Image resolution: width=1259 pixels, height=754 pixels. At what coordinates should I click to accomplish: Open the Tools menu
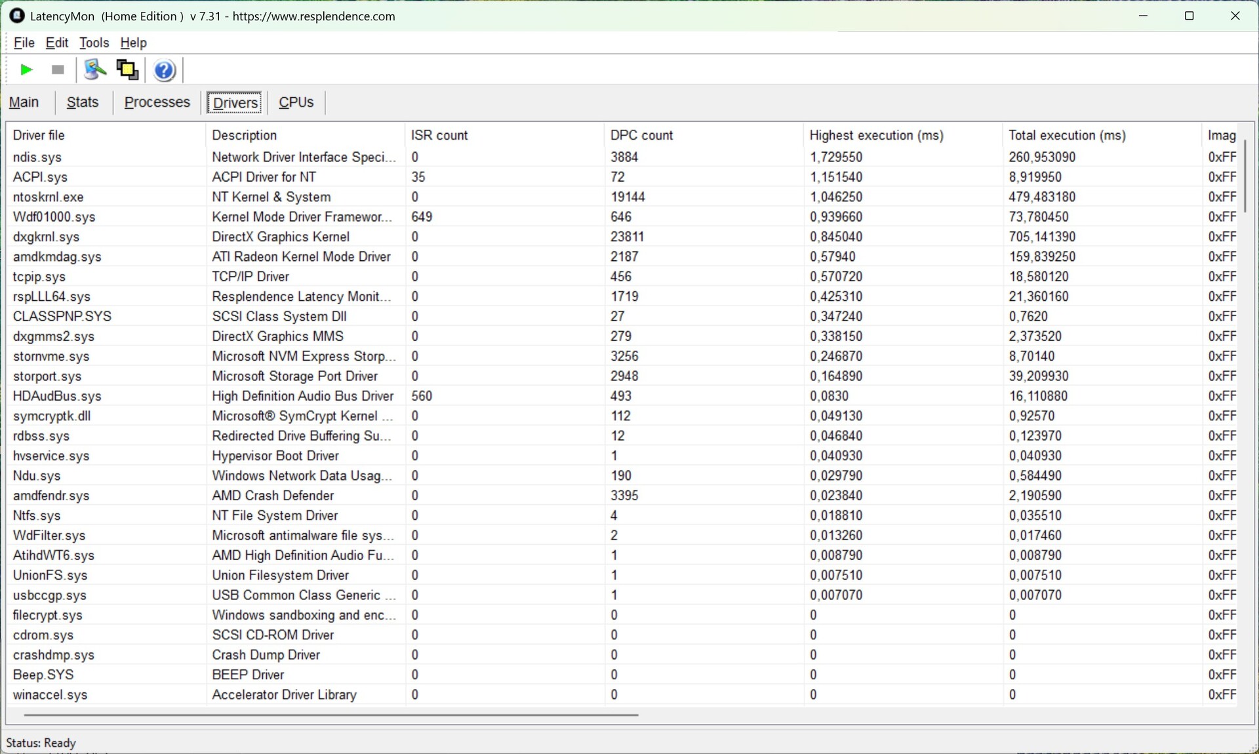pos(94,43)
